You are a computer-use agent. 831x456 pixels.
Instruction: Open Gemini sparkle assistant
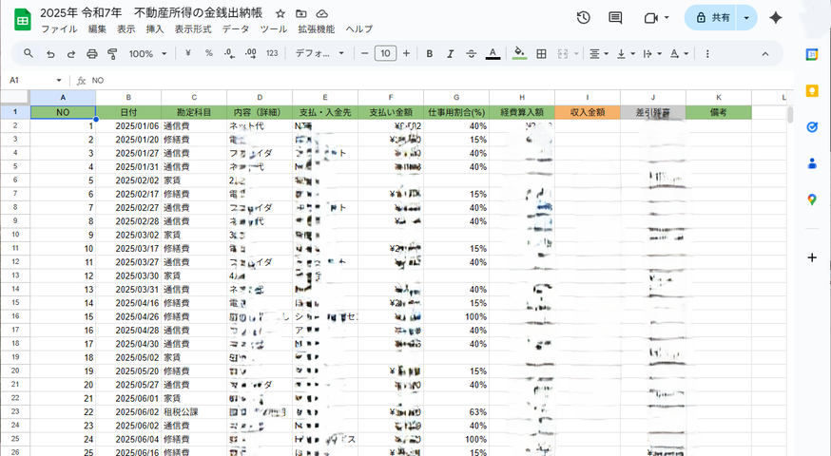click(x=776, y=17)
